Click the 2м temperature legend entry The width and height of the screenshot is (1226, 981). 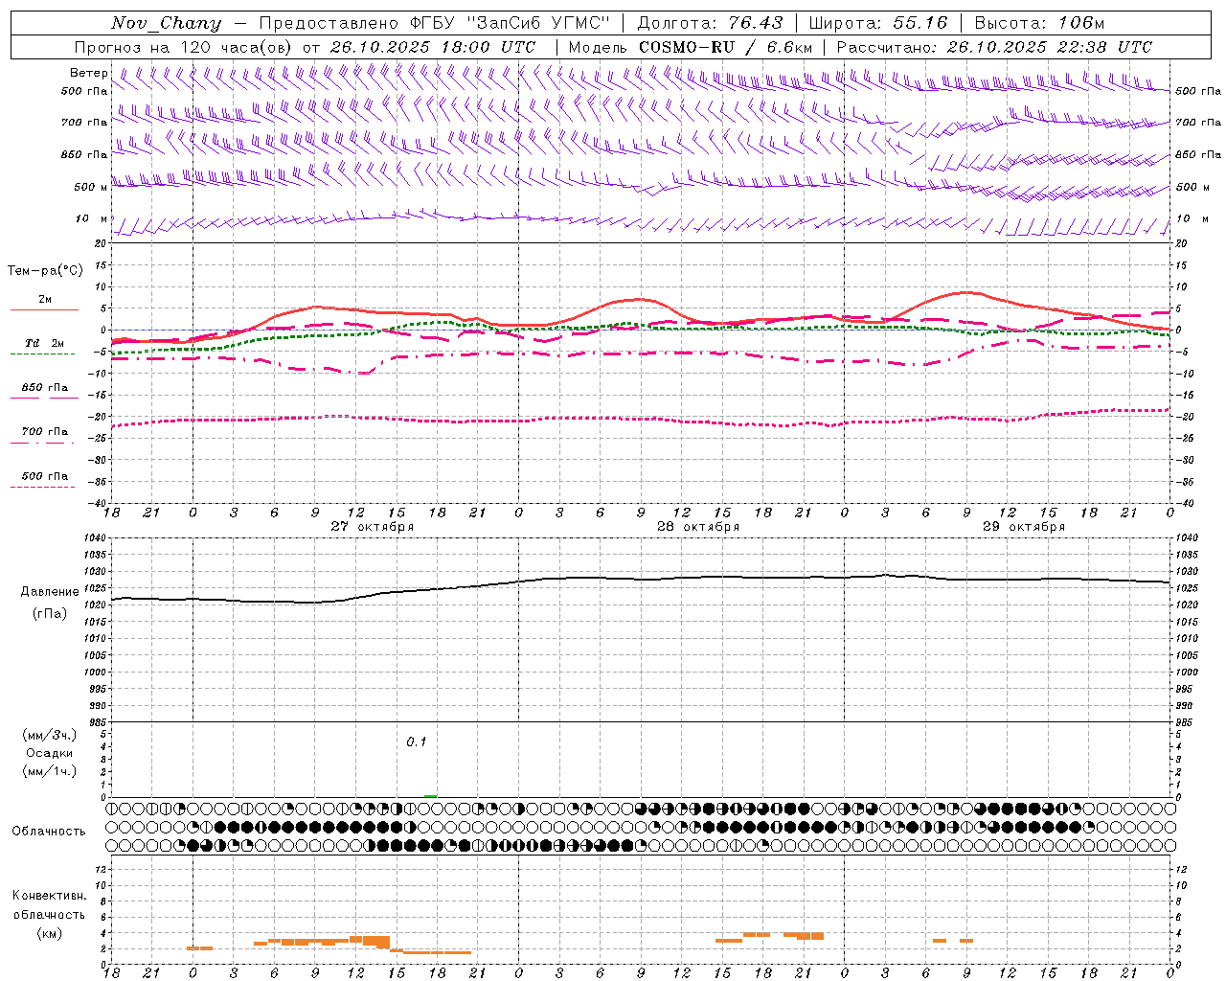[x=45, y=300]
